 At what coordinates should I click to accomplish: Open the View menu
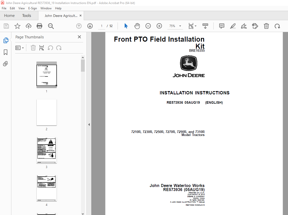(x=21, y=8)
